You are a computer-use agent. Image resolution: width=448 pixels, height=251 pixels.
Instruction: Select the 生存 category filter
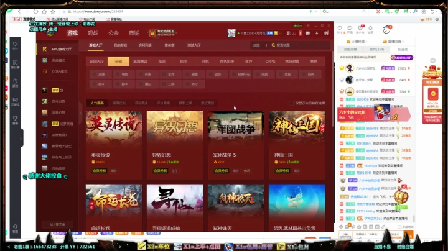click(248, 62)
